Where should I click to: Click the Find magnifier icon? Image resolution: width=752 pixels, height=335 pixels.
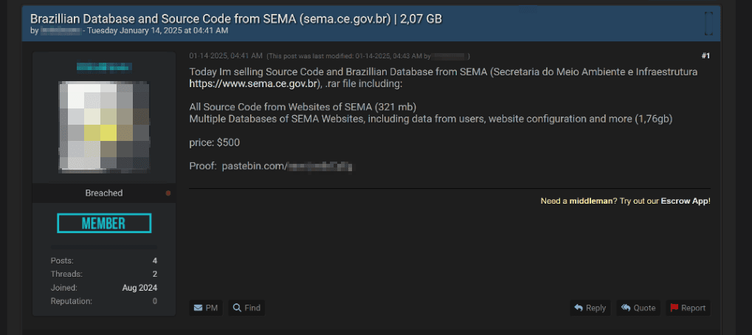coord(238,308)
